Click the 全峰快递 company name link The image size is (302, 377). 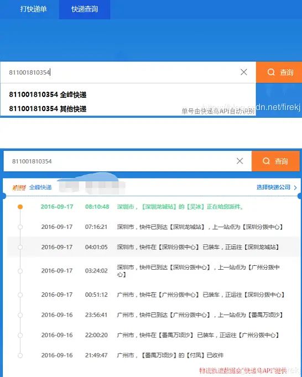40,187
